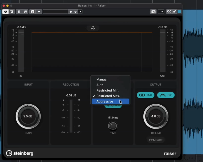Close the Raiser plug-in window
The width and height of the screenshot is (203, 162).
4,6
